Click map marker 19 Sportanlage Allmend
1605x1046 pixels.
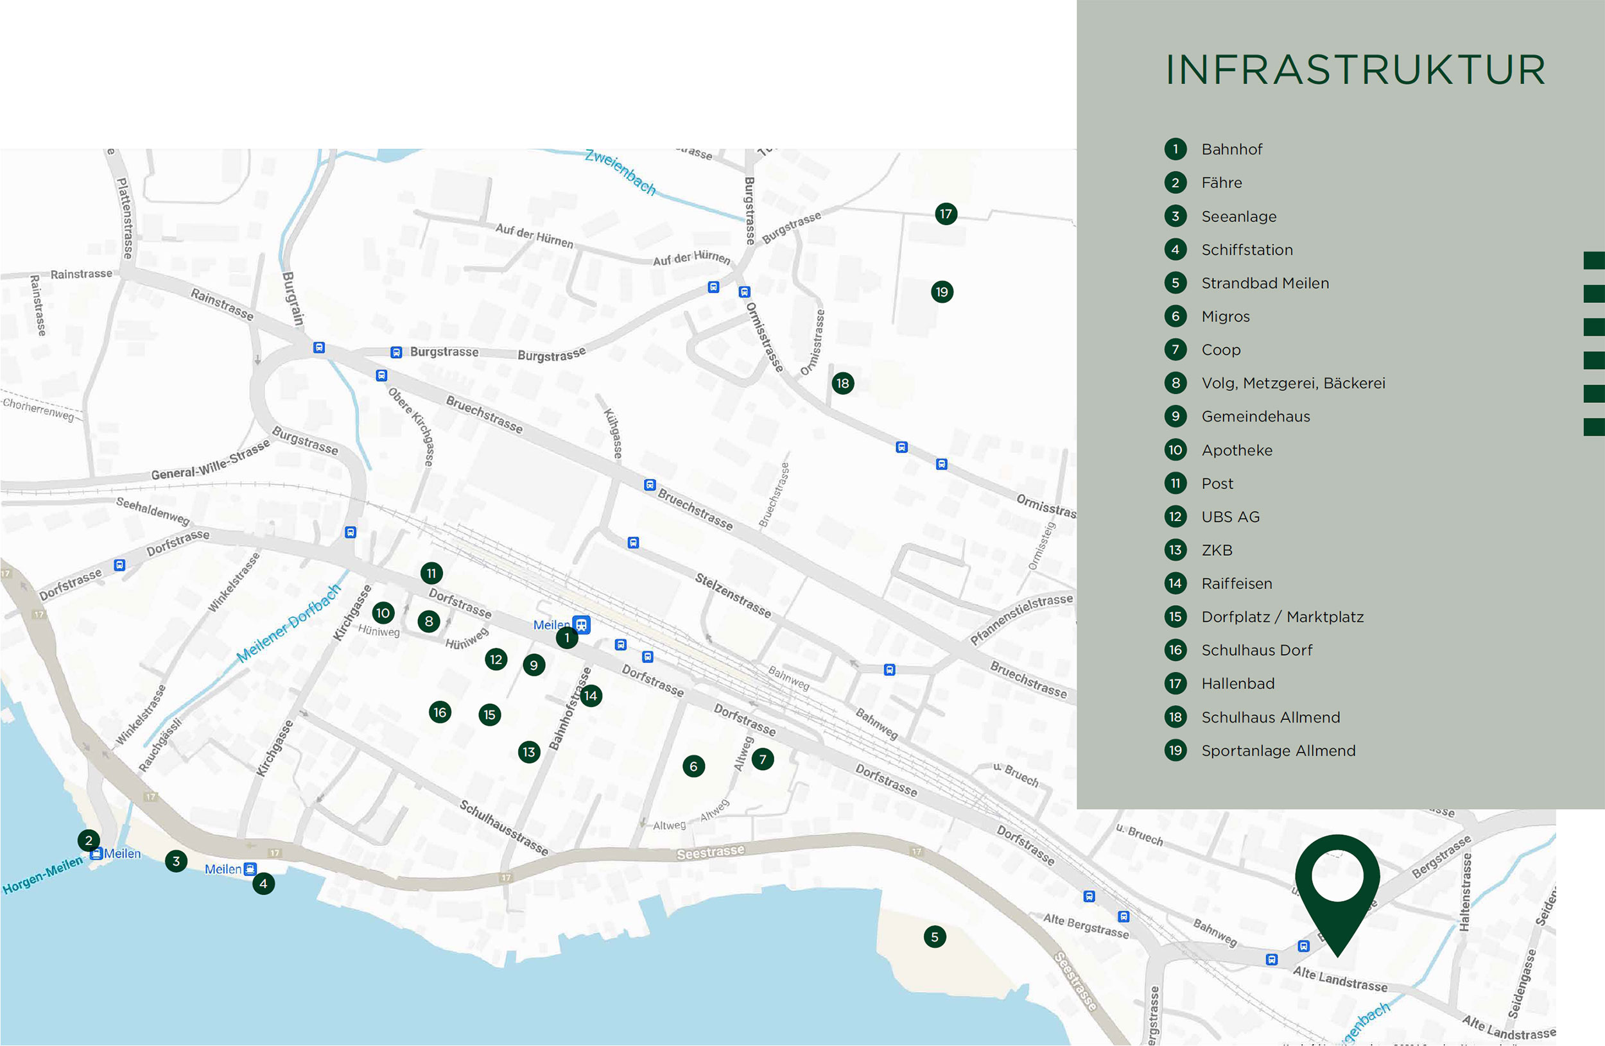[941, 292]
